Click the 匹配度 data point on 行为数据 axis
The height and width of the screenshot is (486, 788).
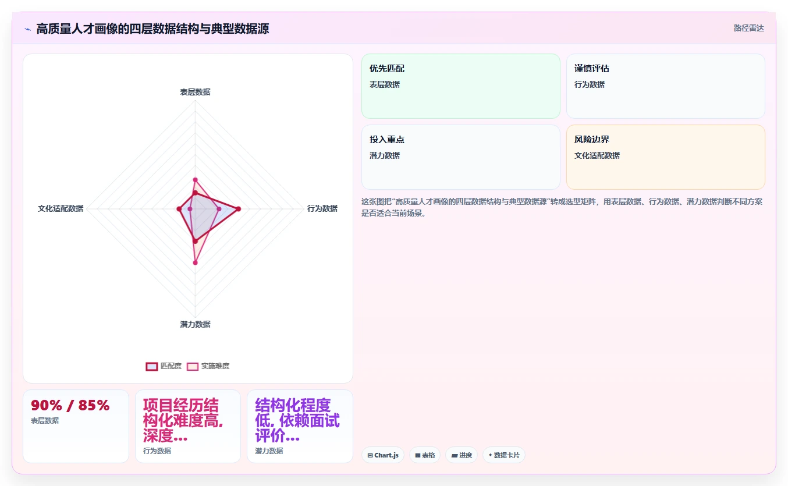click(x=238, y=208)
